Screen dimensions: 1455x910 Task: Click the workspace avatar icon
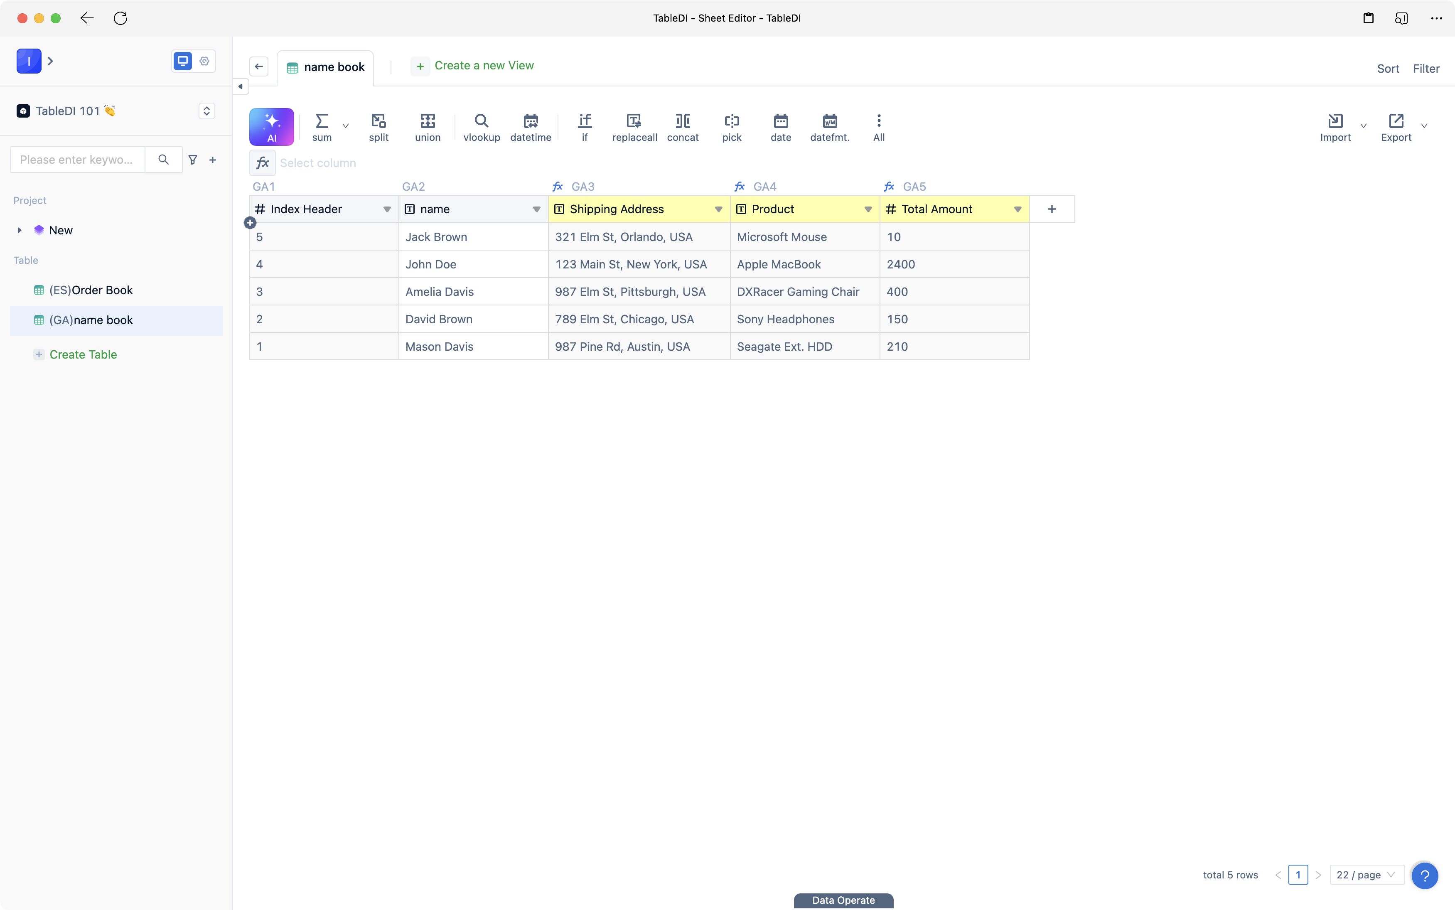[x=29, y=61]
